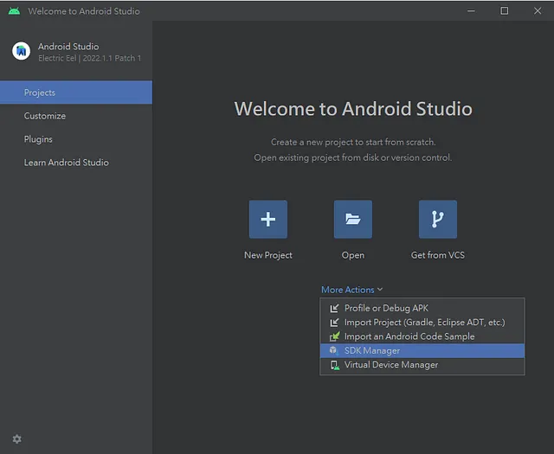Image resolution: width=554 pixels, height=454 pixels.
Task: Click the Profile or Debug APK icon
Action: tap(334, 308)
